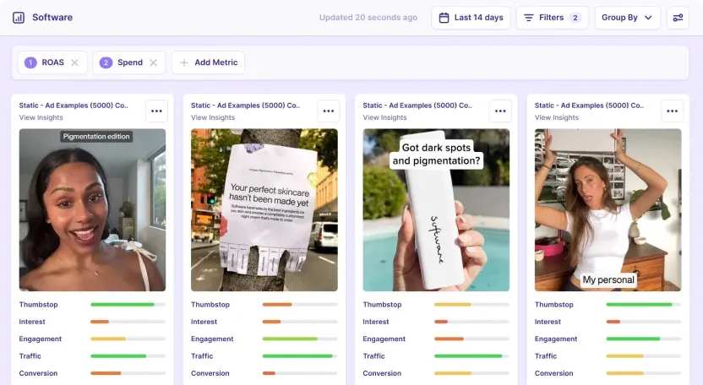
Task: Open the flyer skincare ad thumbnail
Action: [x=264, y=209]
